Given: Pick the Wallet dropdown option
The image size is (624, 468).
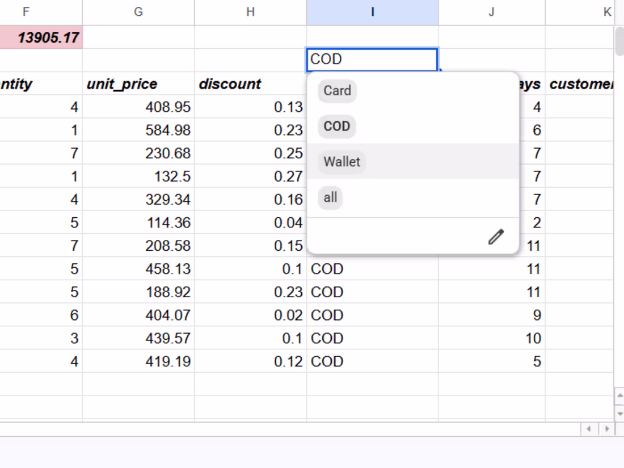Looking at the screenshot, I should pyautogui.click(x=341, y=162).
